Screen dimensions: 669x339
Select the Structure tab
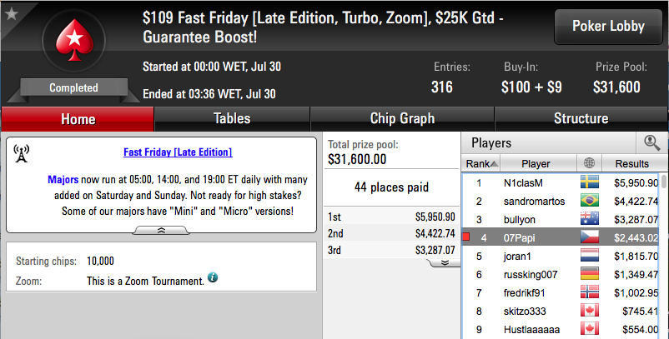(581, 118)
